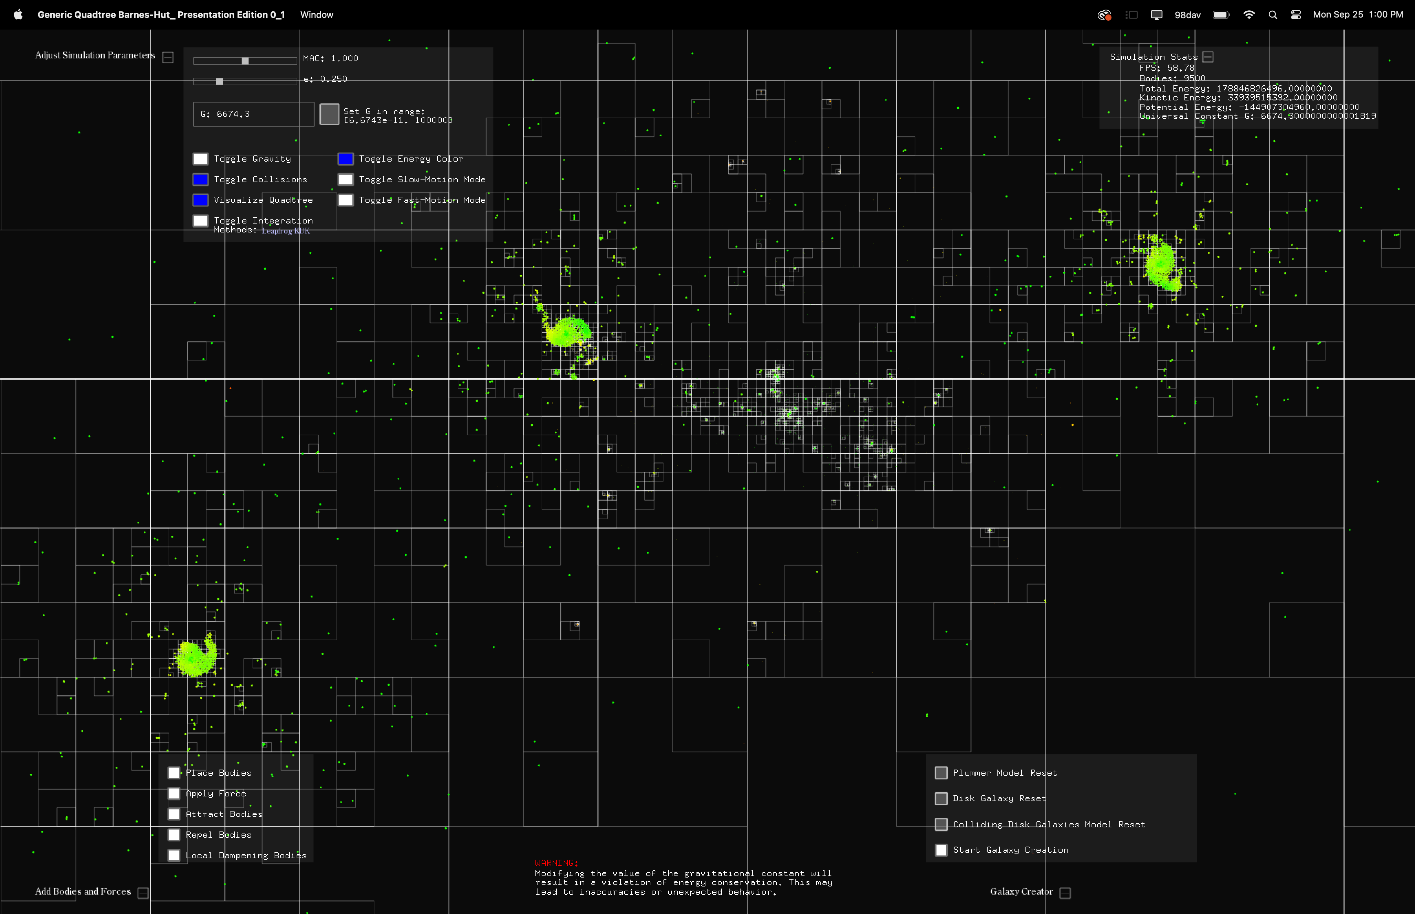Click Plummer Model Reset button
Image resolution: width=1415 pixels, height=914 pixels.
pyautogui.click(x=941, y=773)
